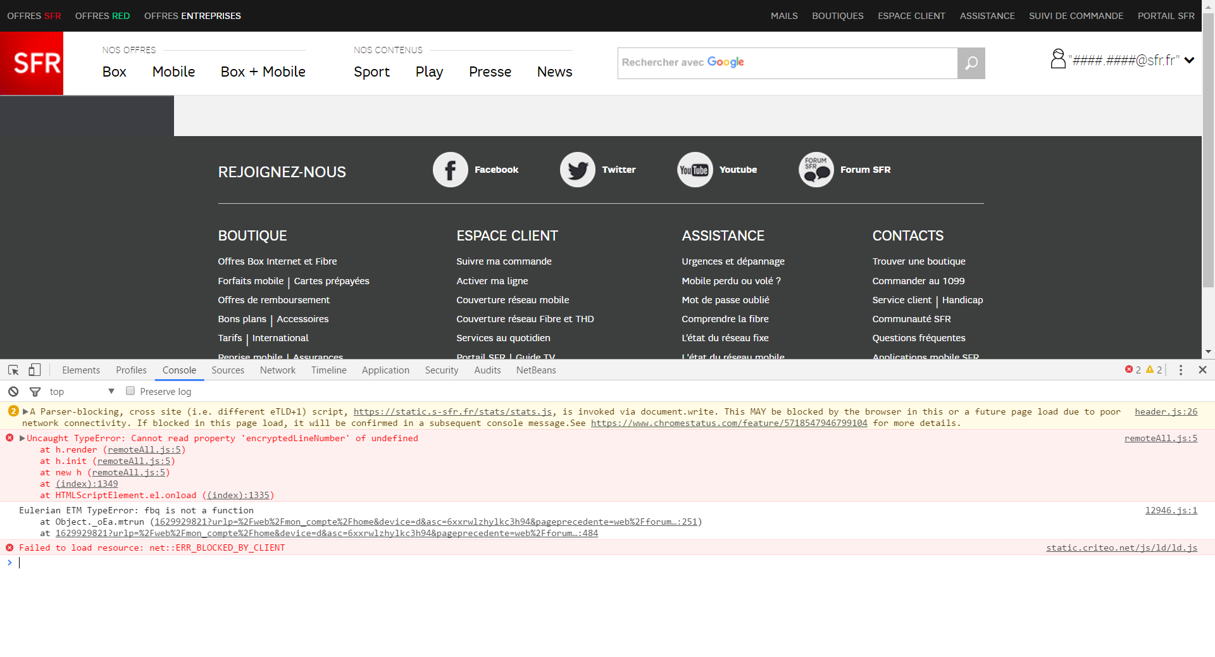The height and width of the screenshot is (657, 1215).
Task: Expand the account email dropdown chevron
Action: 1190,60
